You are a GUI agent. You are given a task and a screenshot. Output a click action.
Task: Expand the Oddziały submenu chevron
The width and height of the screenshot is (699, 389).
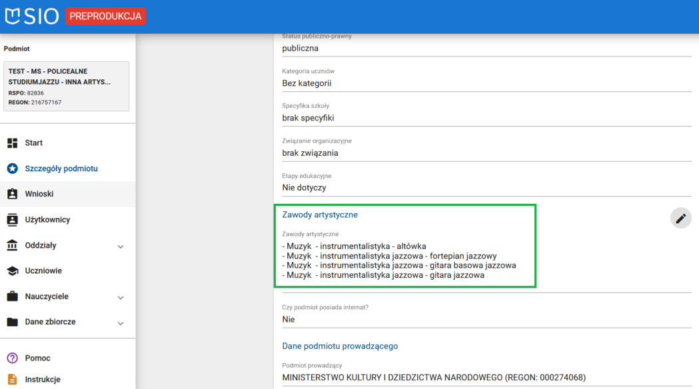click(121, 246)
